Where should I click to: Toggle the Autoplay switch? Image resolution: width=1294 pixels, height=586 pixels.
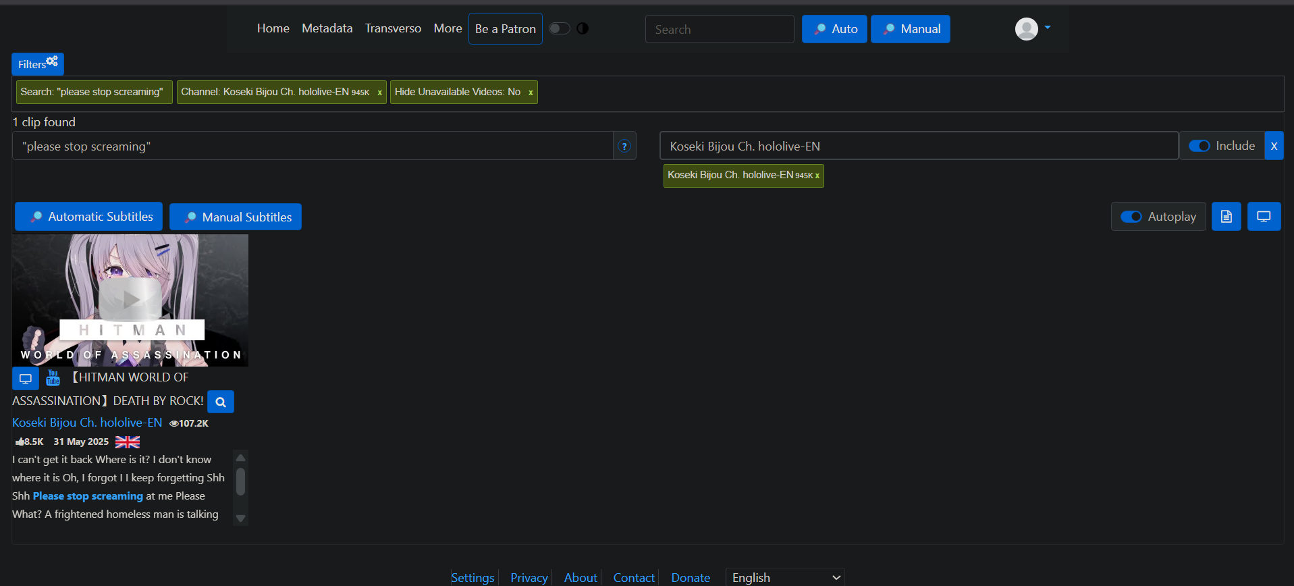point(1131,217)
